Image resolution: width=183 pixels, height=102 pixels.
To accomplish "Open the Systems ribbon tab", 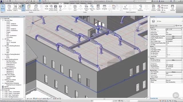I will [x=22, y=3].
